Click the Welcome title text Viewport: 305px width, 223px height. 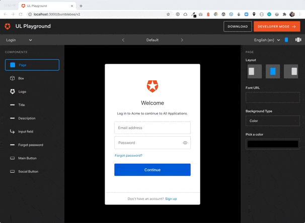coord(152,103)
